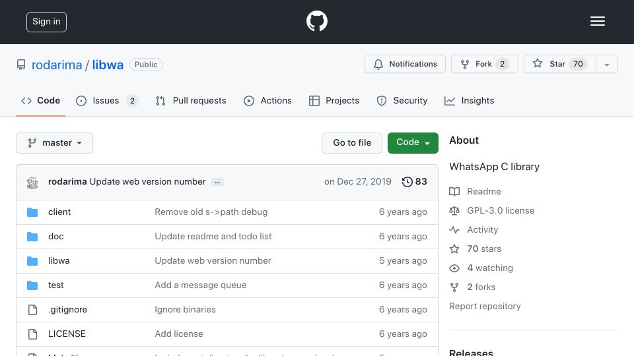Click the license scale icon in About
634x356 pixels.
click(454, 211)
